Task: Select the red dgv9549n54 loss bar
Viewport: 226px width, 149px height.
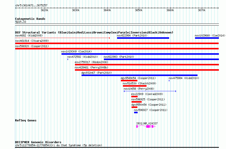Action: [x=129, y=81]
